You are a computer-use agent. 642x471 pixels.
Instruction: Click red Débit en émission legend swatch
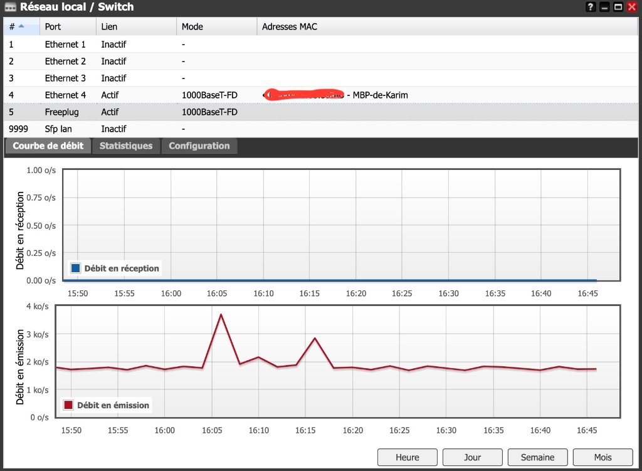point(68,405)
